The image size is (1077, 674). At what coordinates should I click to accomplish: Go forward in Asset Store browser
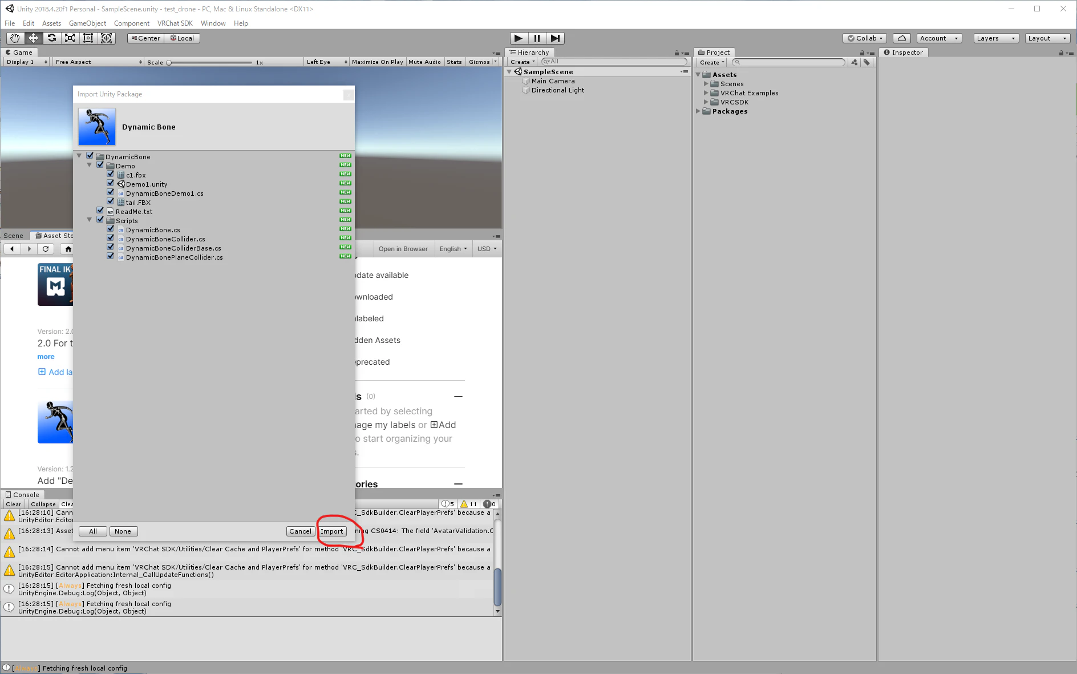click(29, 249)
